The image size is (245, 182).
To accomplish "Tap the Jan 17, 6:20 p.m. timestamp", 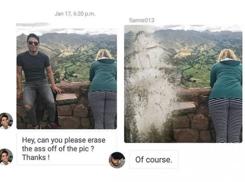I will point(75,14).
